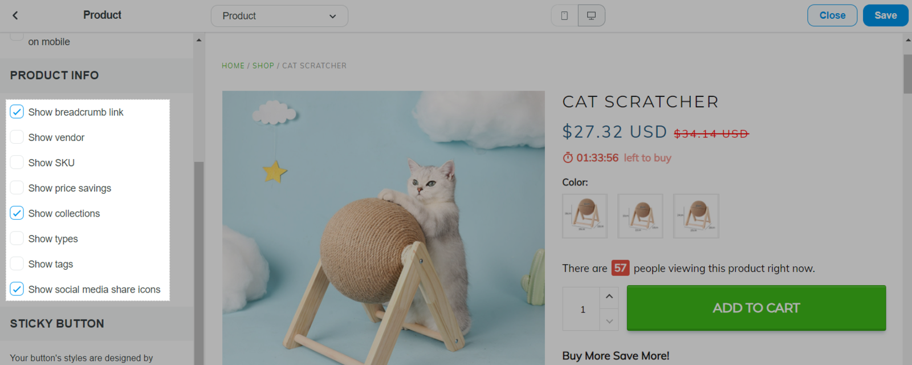Select the first color swatch
Screen dimensions: 912x365
coord(585,216)
